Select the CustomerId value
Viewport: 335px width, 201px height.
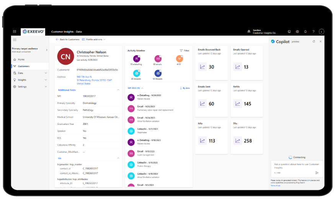coord(97,70)
